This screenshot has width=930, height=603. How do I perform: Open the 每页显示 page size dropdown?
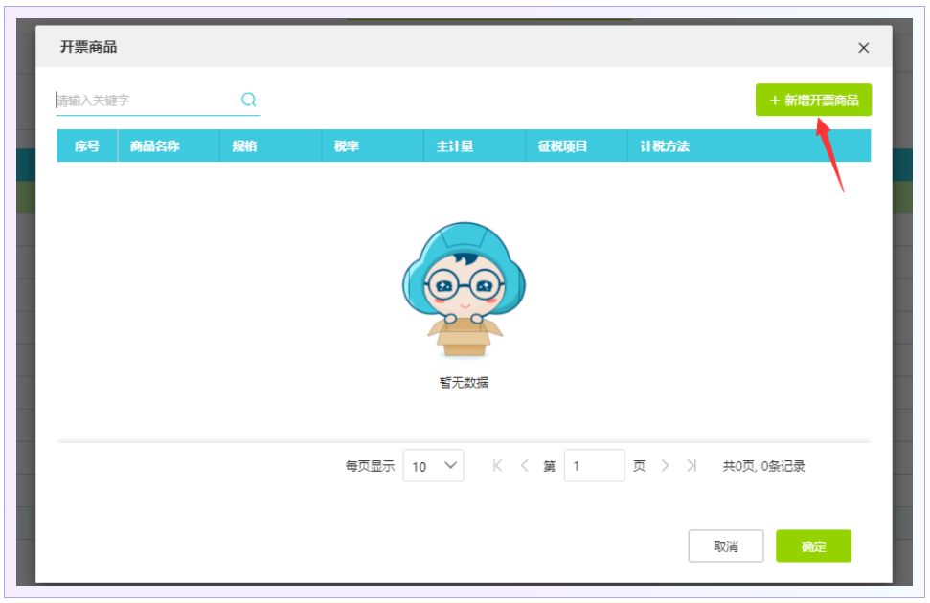tap(433, 466)
